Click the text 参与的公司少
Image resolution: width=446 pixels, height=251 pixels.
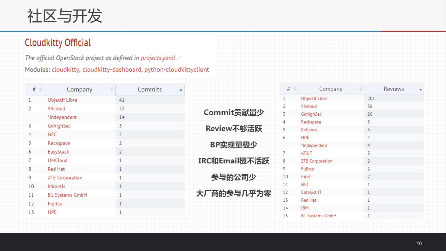[234, 177]
